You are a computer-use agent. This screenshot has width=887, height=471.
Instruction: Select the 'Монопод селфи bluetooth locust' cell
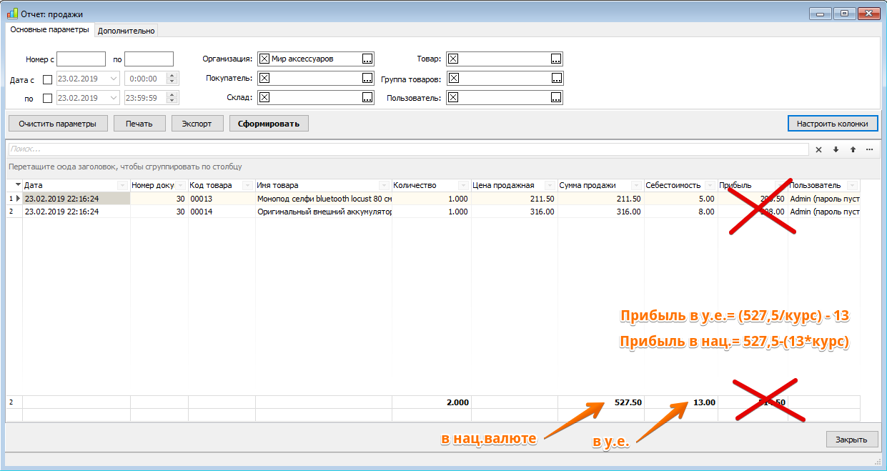point(324,199)
